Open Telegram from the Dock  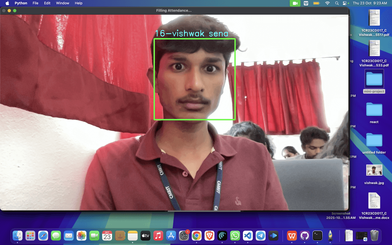(x=260, y=235)
